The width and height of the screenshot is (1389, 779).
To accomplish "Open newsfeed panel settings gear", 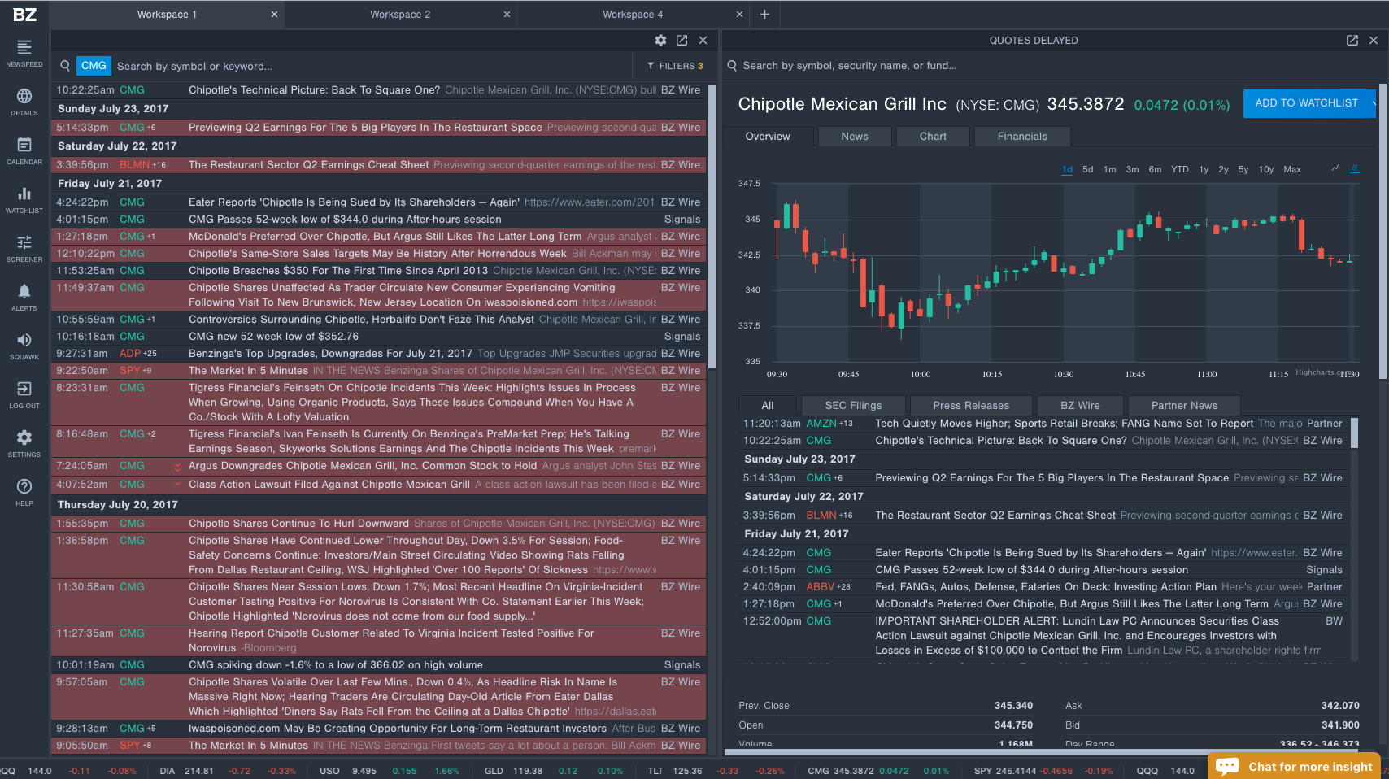I will pyautogui.click(x=660, y=40).
